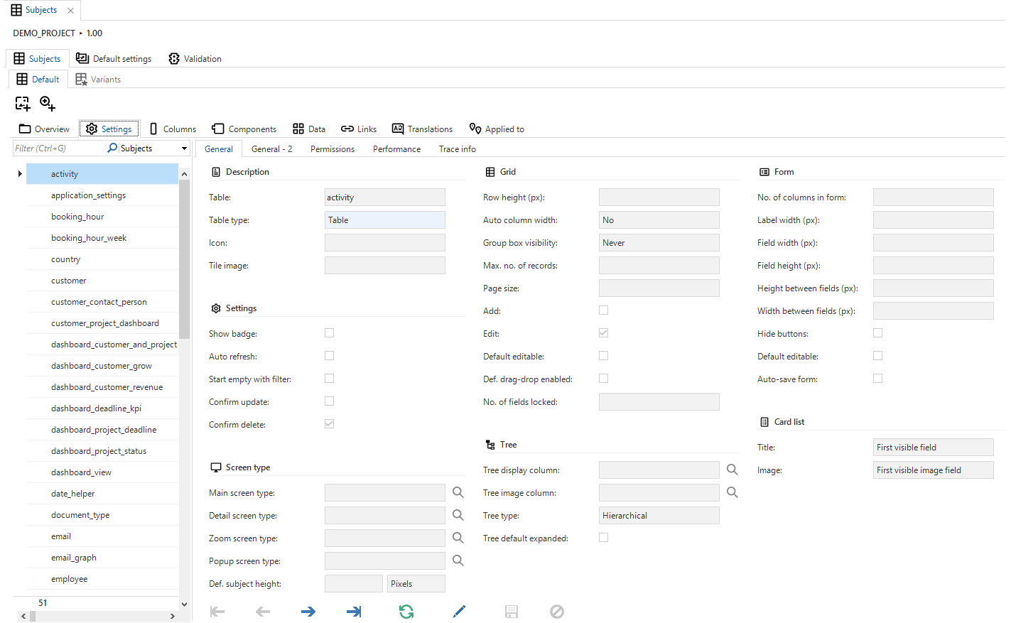
Task: Select the customer subject in list
Action: [69, 281]
